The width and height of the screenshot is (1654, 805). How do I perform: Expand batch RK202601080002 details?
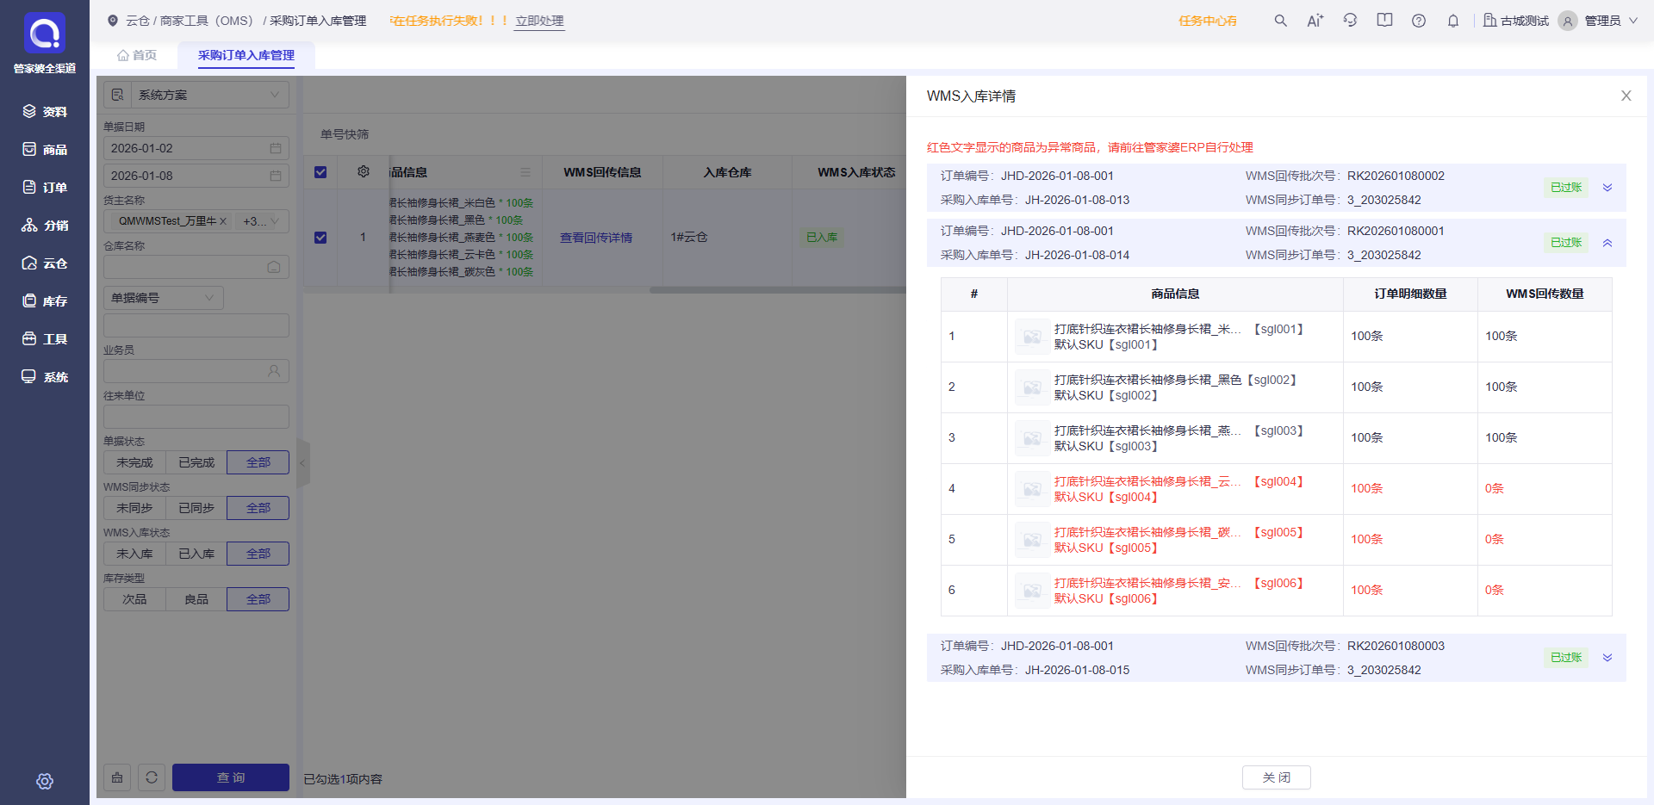point(1607,188)
